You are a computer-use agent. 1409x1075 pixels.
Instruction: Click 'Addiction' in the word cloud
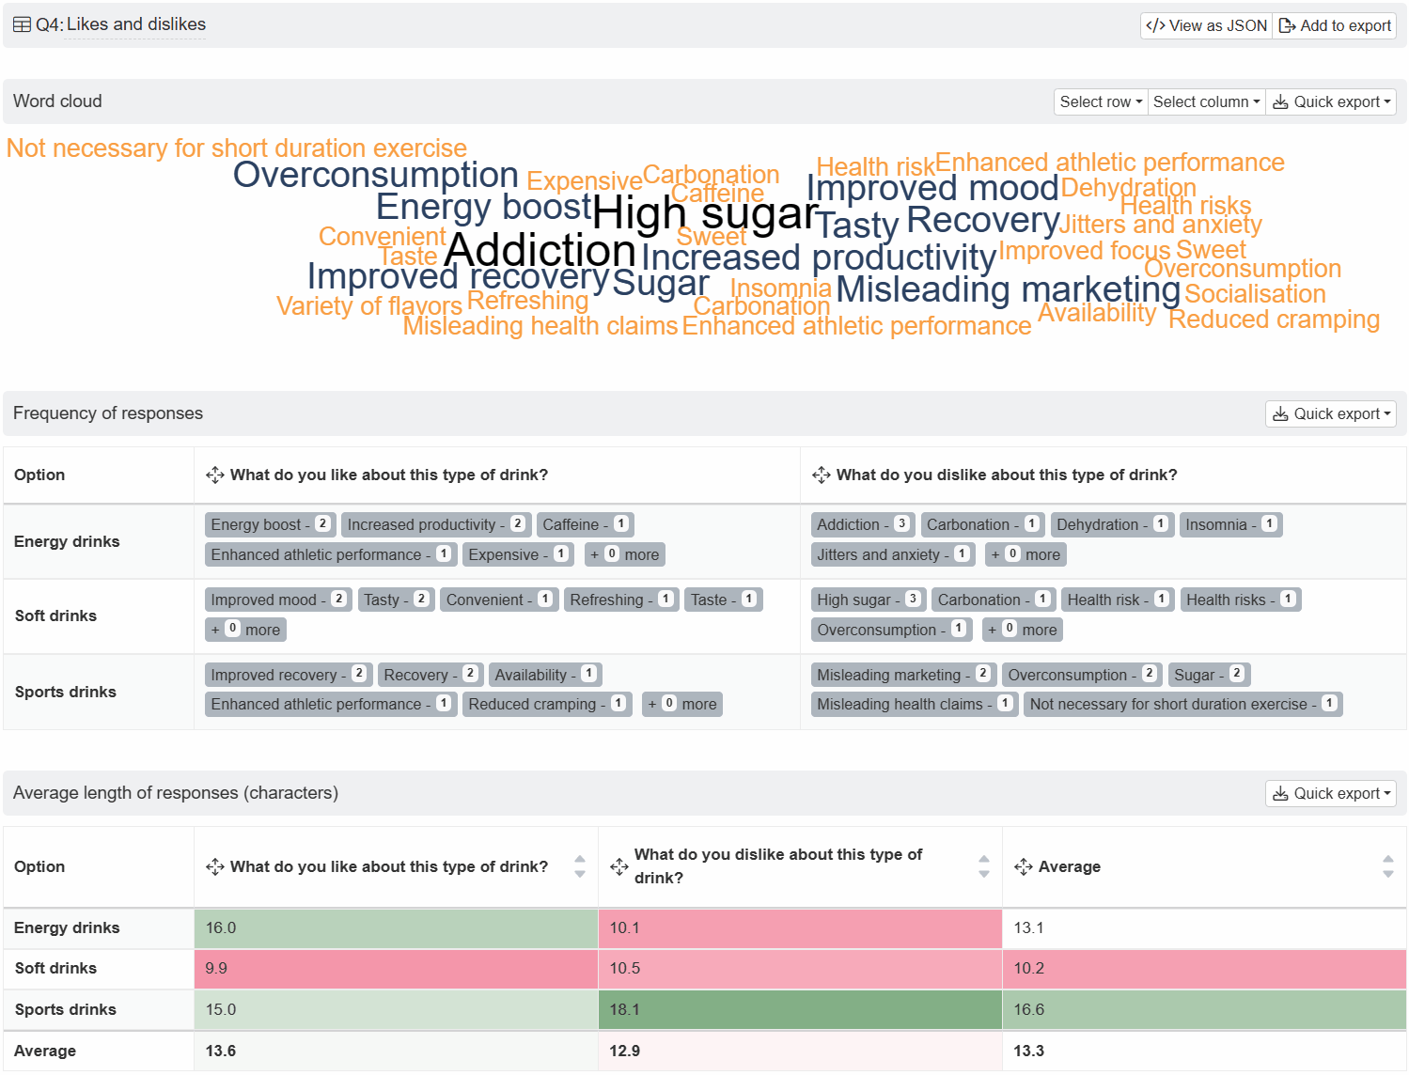pos(540,250)
